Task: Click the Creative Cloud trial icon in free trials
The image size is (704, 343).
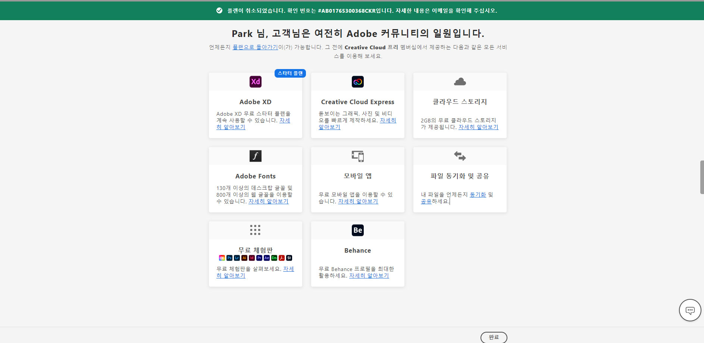Action: [x=222, y=258]
